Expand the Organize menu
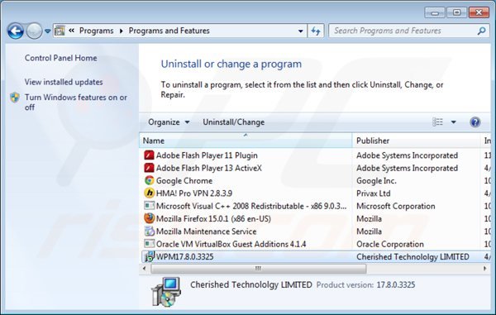Viewport: 496px width, 315px height. tap(169, 122)
